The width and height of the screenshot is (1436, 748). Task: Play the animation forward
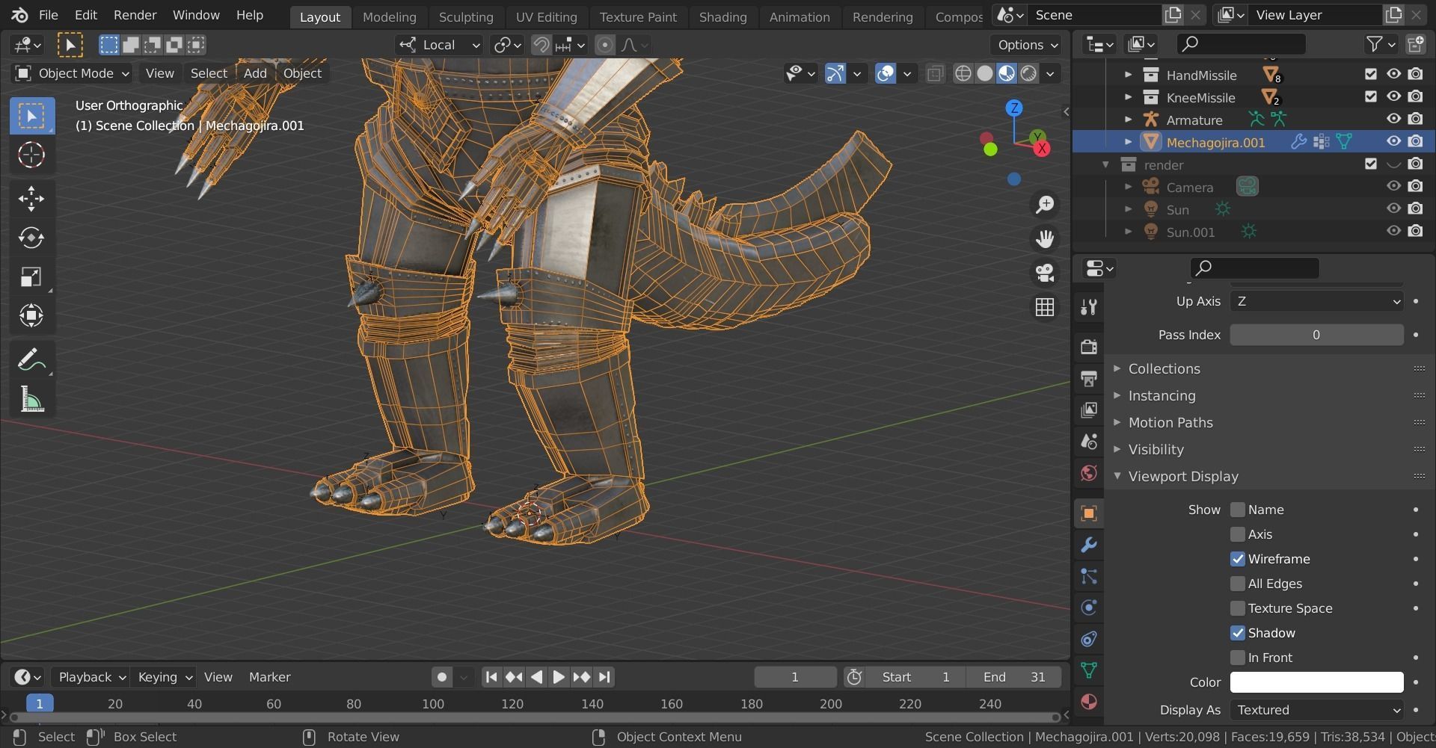click(x=559, y=677)
